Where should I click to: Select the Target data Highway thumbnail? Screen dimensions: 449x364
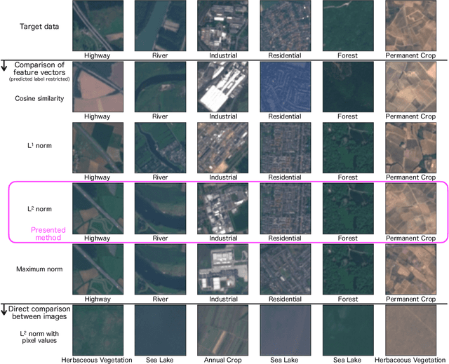point(97,25)
